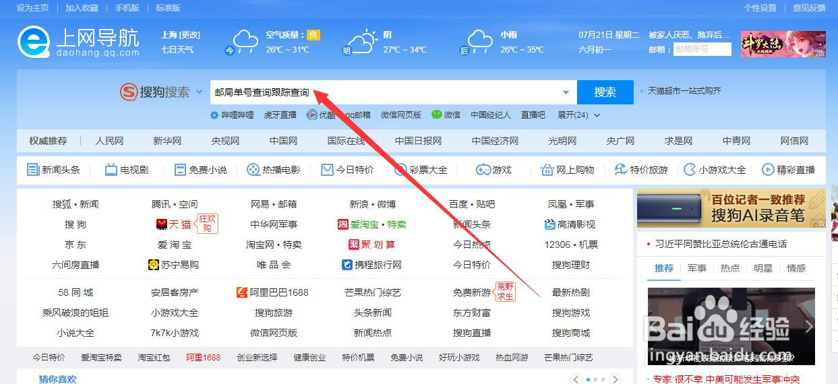Open 今日特价 category icon
Viewport: 838px width, 384px height.
pyautogui.click(x=327, y=170)
